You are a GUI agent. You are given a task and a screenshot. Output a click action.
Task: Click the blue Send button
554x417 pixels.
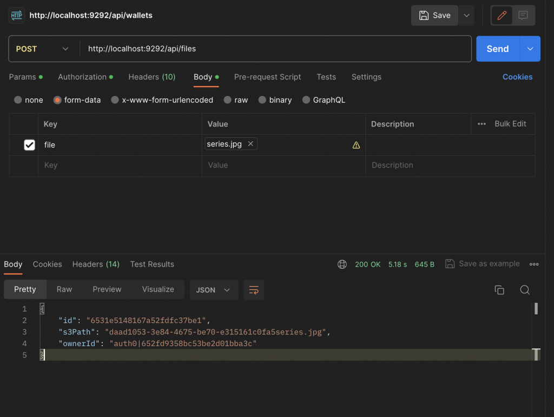click(498, 49)
